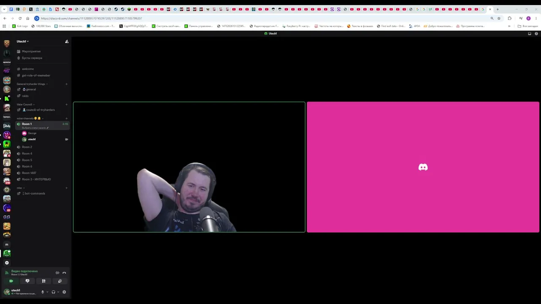Toggle noise suppression icon
Image resolution: width=541 pixels, height=304 pixels.
(57, 273)
